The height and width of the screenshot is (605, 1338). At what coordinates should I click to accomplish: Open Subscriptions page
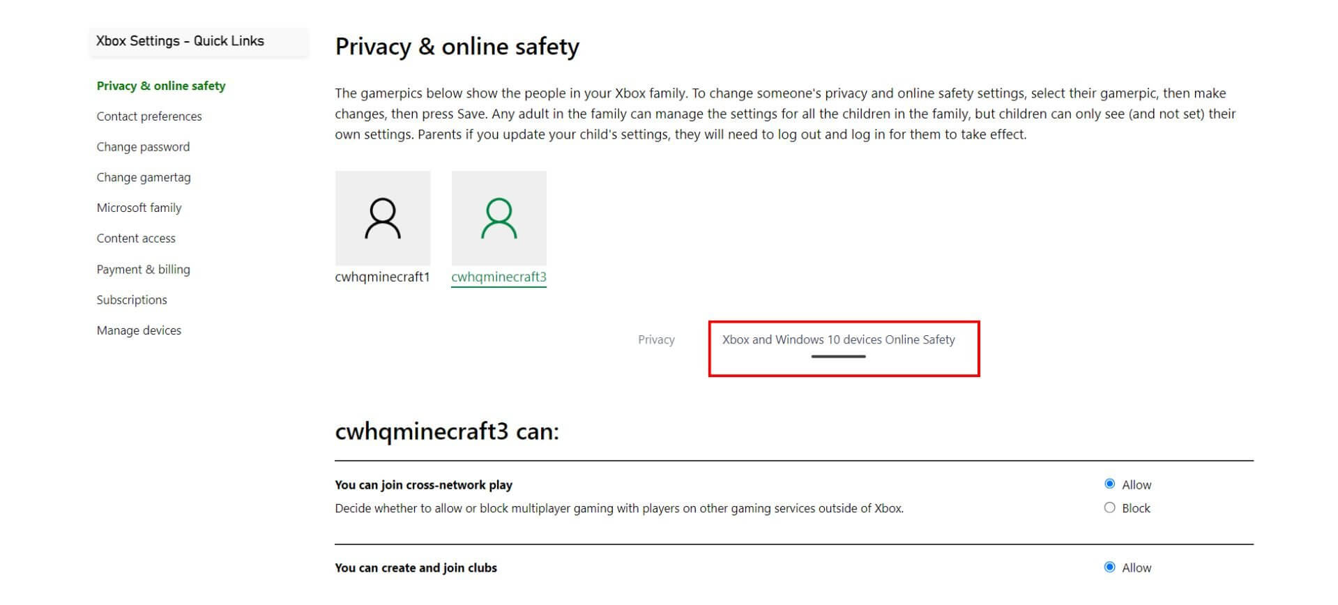pyautogui.click(x=132, y=300)
